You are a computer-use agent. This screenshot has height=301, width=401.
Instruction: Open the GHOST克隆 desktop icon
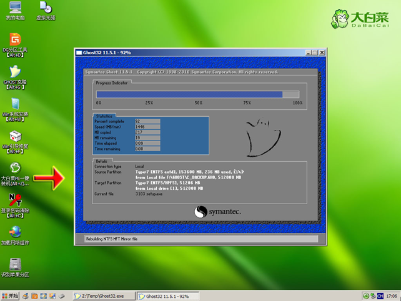[x=14, y=72]
